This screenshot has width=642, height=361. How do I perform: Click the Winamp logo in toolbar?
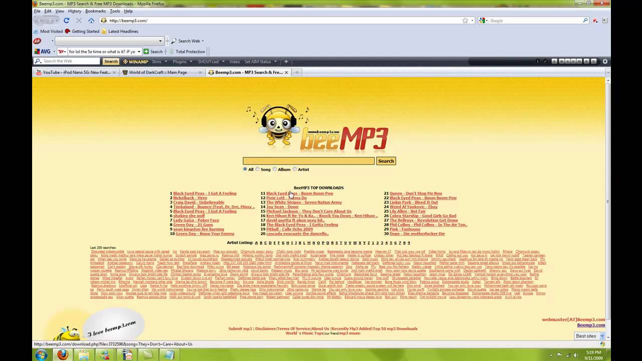coord(135,62)
